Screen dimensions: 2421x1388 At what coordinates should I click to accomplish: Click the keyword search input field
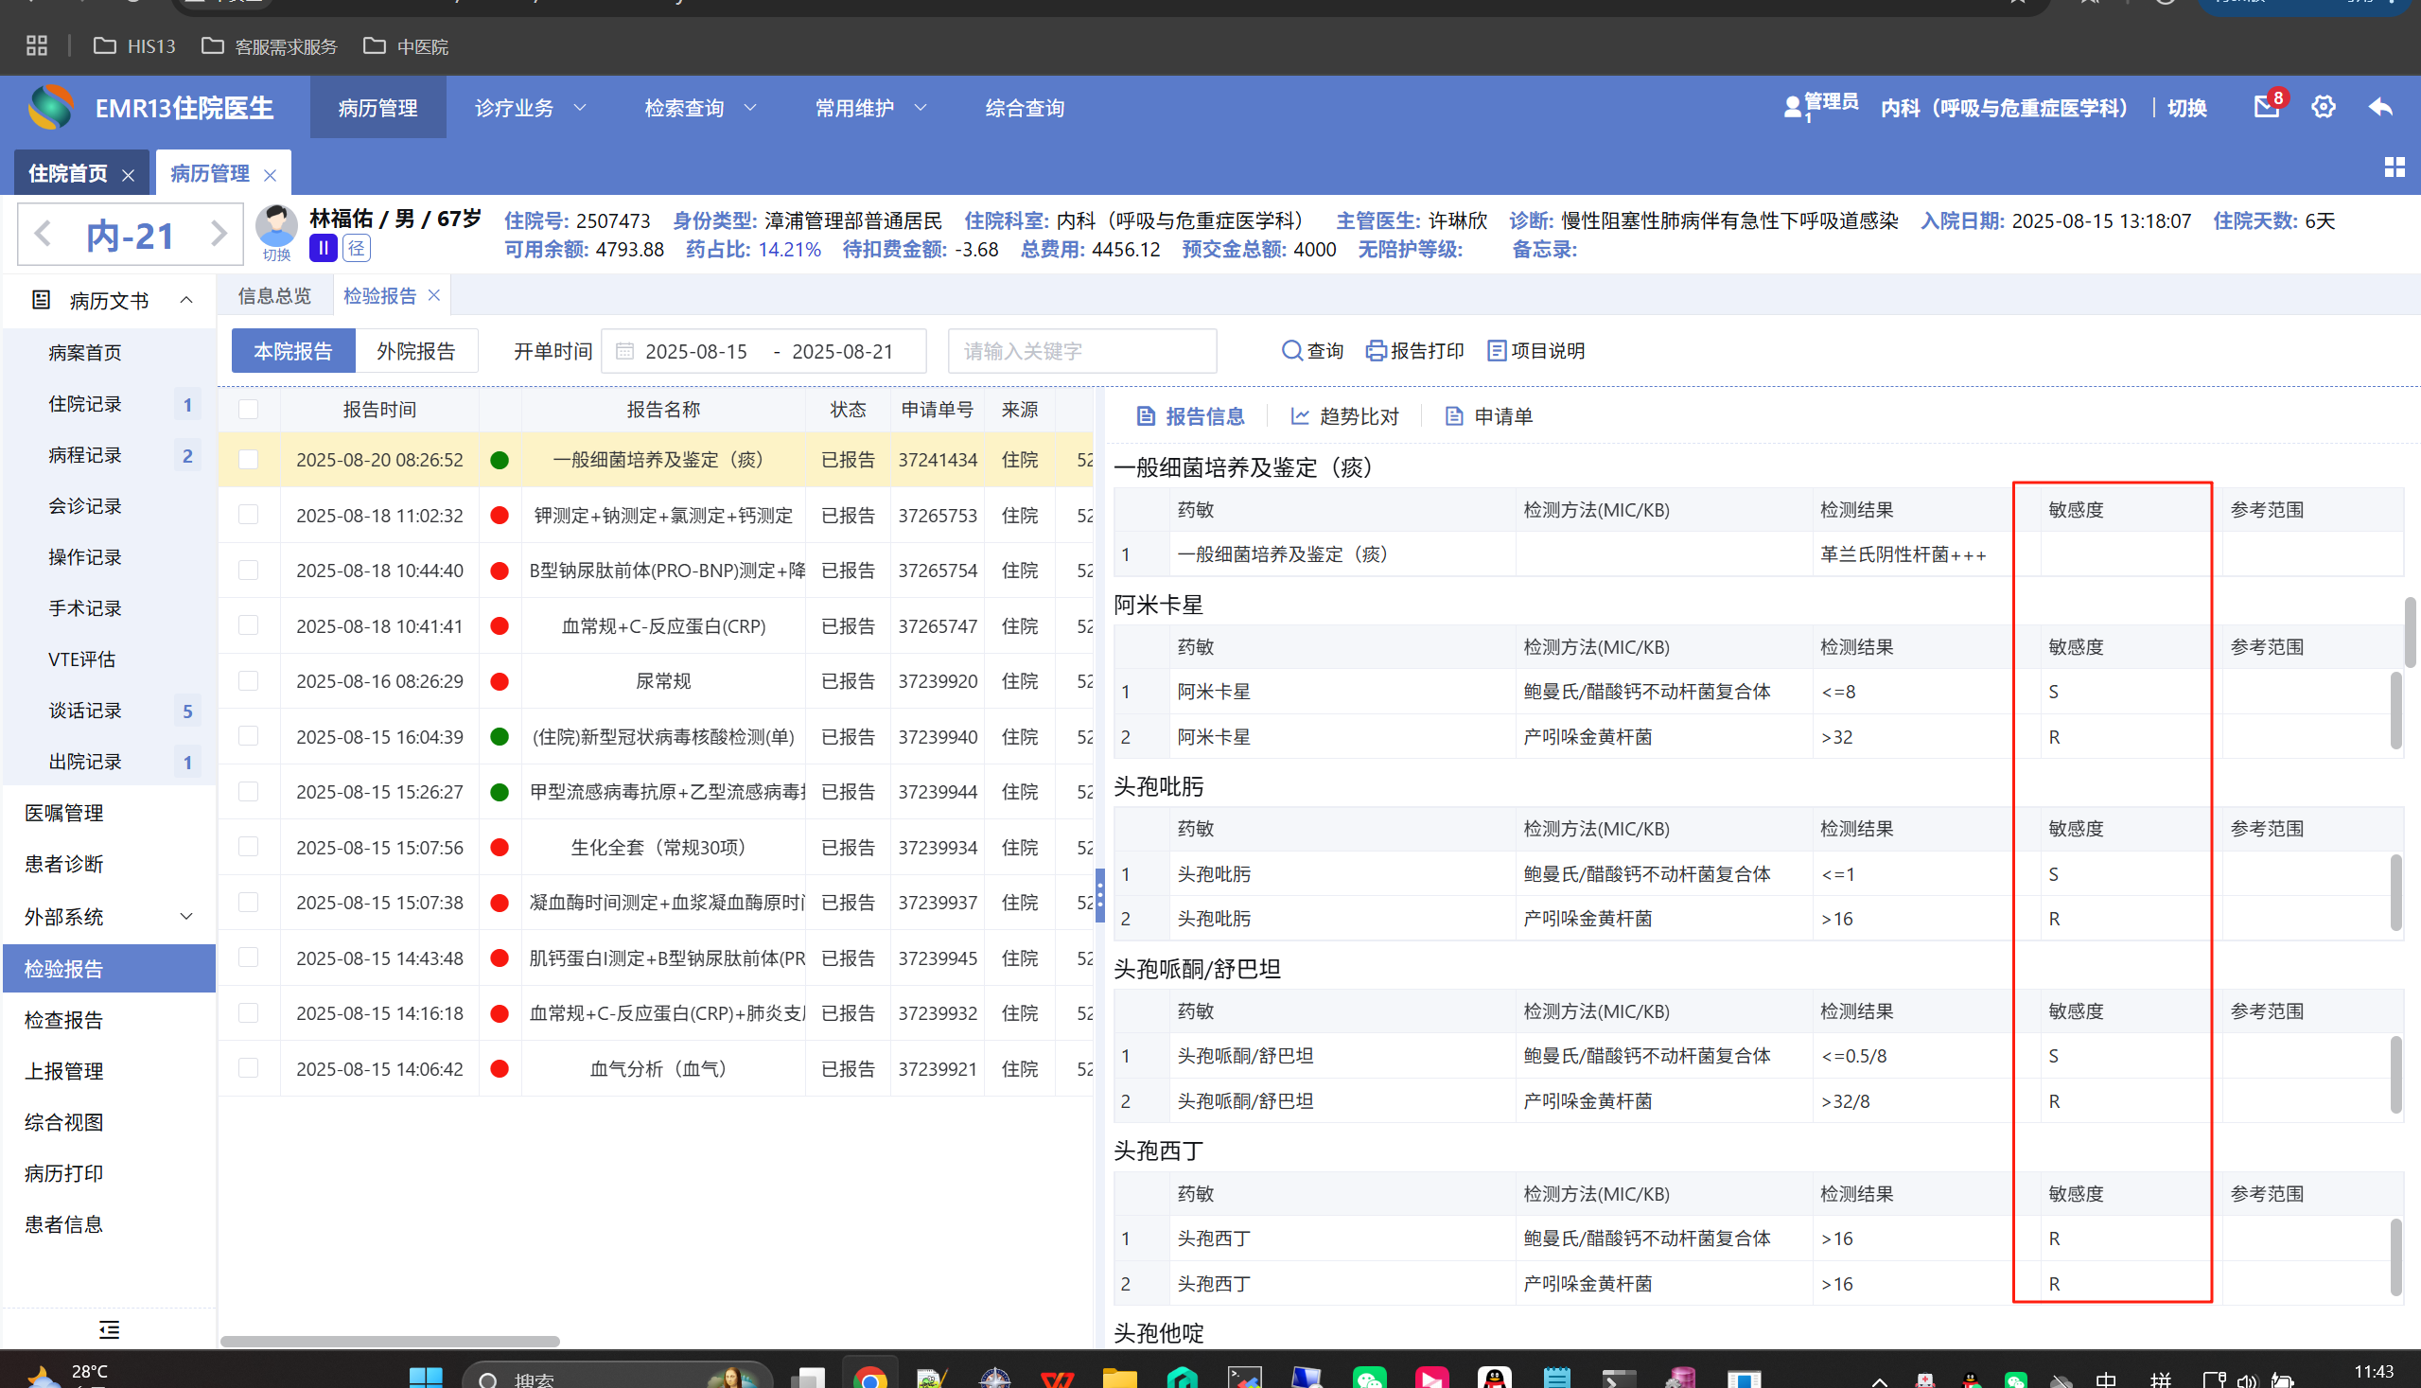tap(1081, 351)
